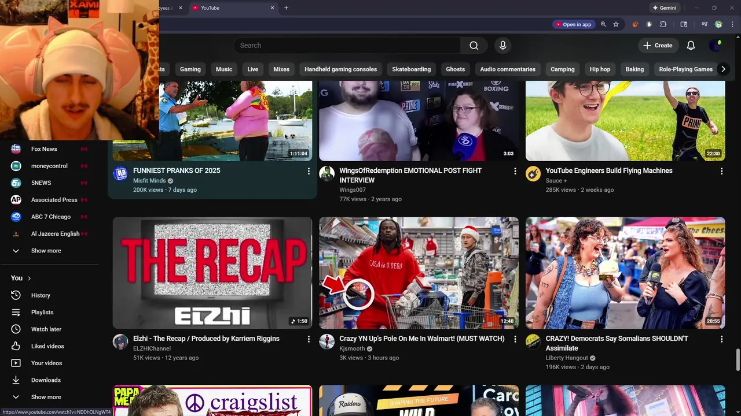Image resolution: width=741 pixels, height=416 pixels.
Task: Play the Walmart red hoodie thumbnail
Action: point(419,273)
